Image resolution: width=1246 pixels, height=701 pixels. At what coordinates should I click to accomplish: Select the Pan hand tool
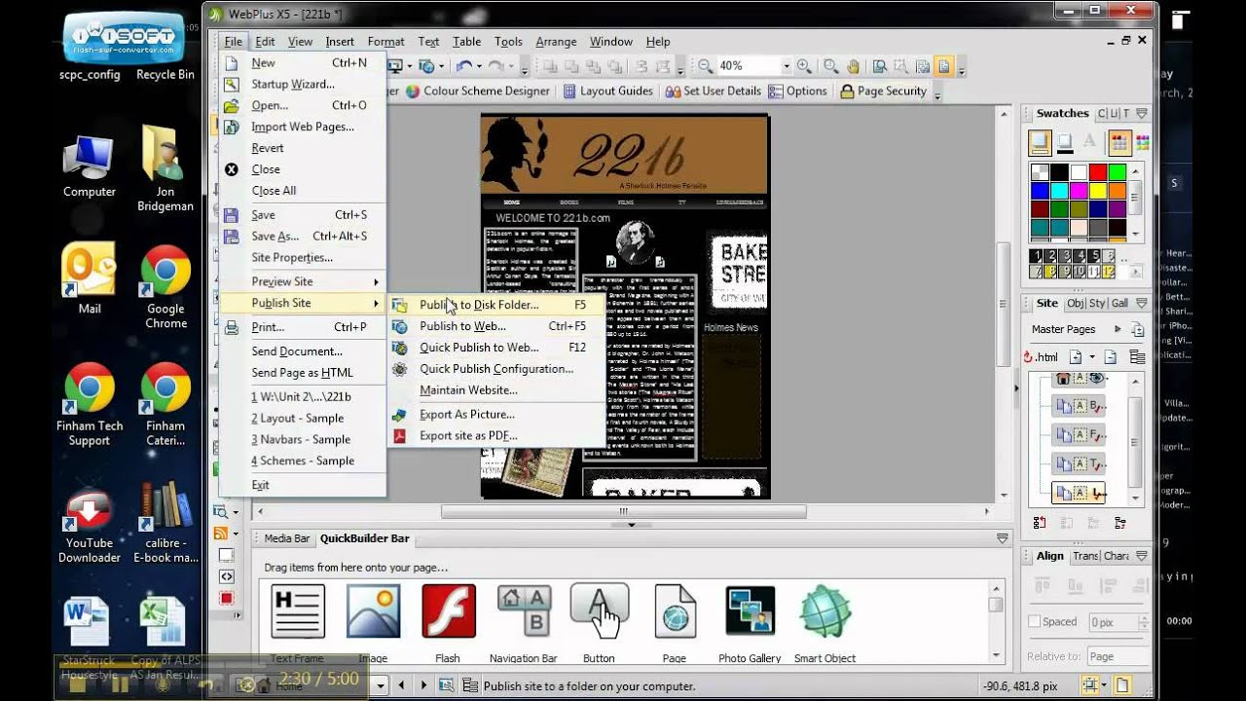tap(853, 66)
